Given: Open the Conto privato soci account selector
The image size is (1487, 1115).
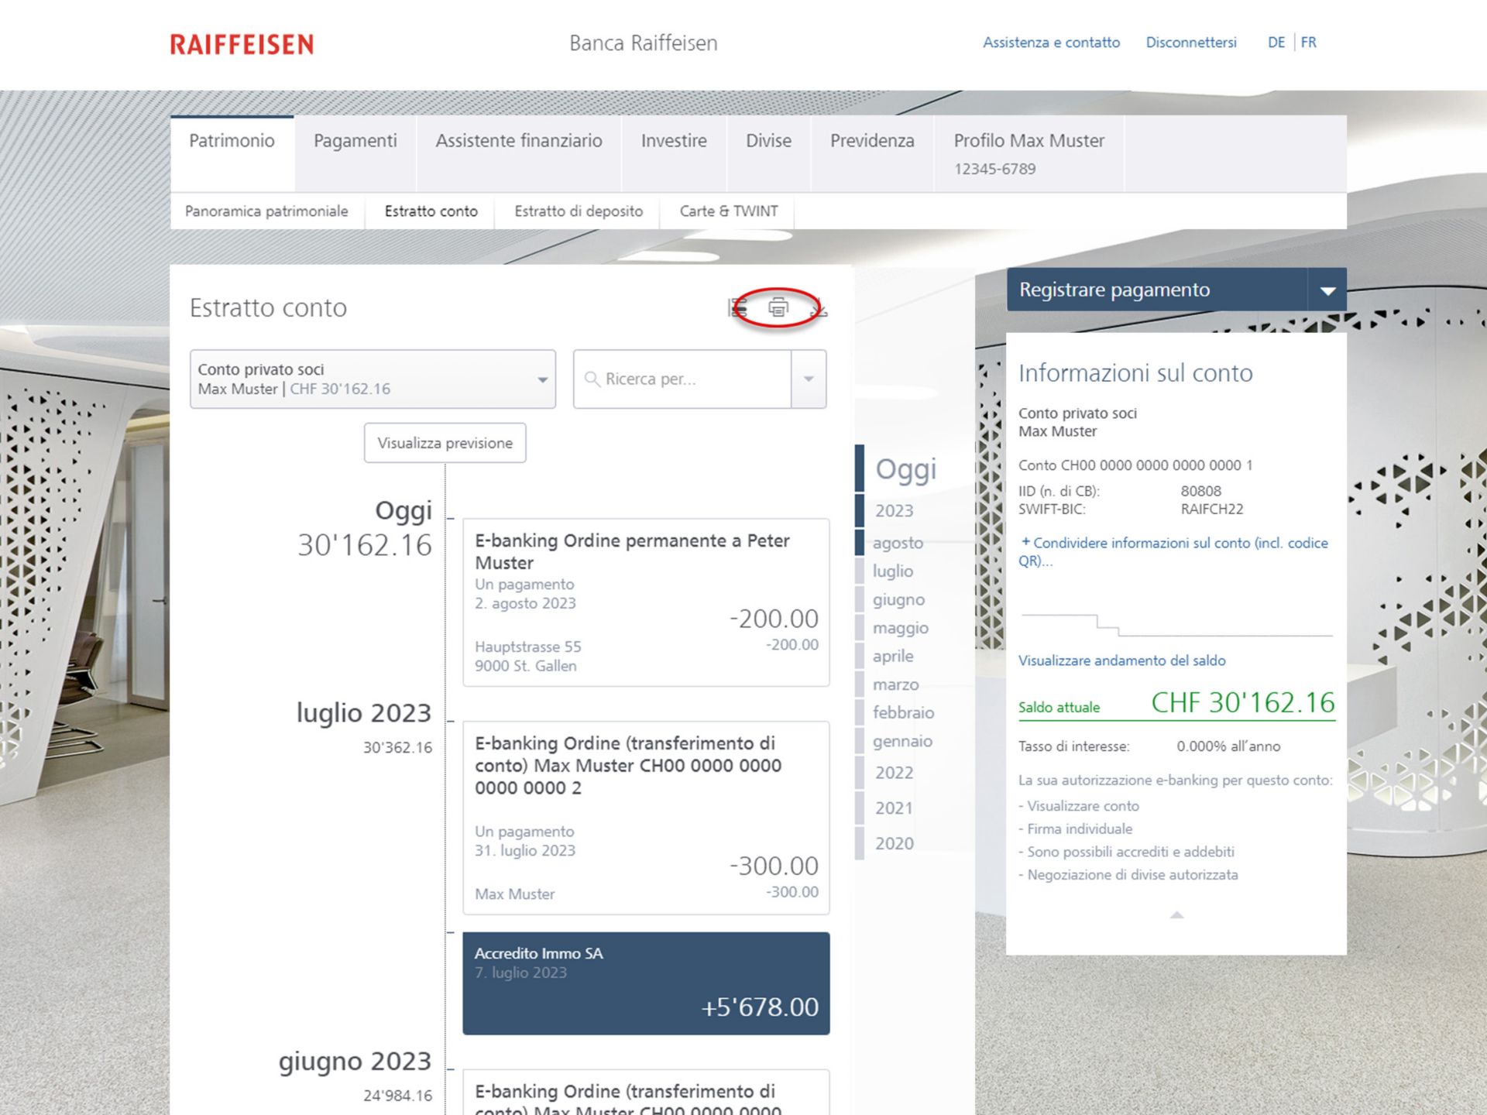Looking at the screenshot, I should tap(373, 379).
